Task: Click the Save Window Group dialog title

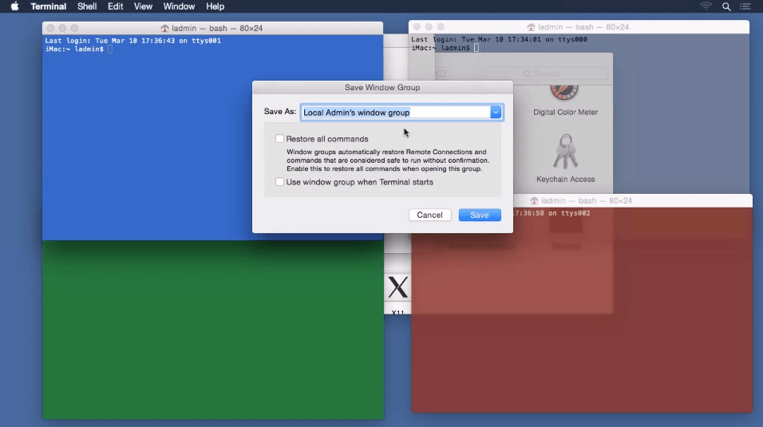Action: point(382,87)
